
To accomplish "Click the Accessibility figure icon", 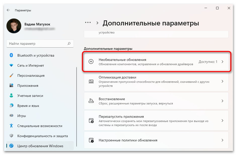I will tap(11, 126).
